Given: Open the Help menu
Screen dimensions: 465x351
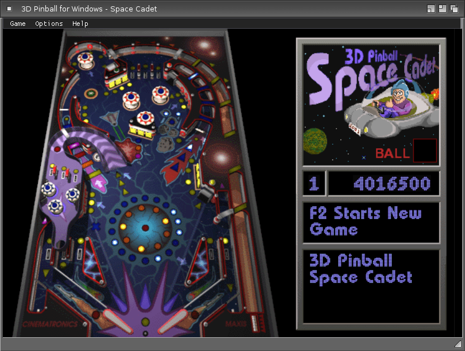Looking at the screenshot, I should point(80,24).
